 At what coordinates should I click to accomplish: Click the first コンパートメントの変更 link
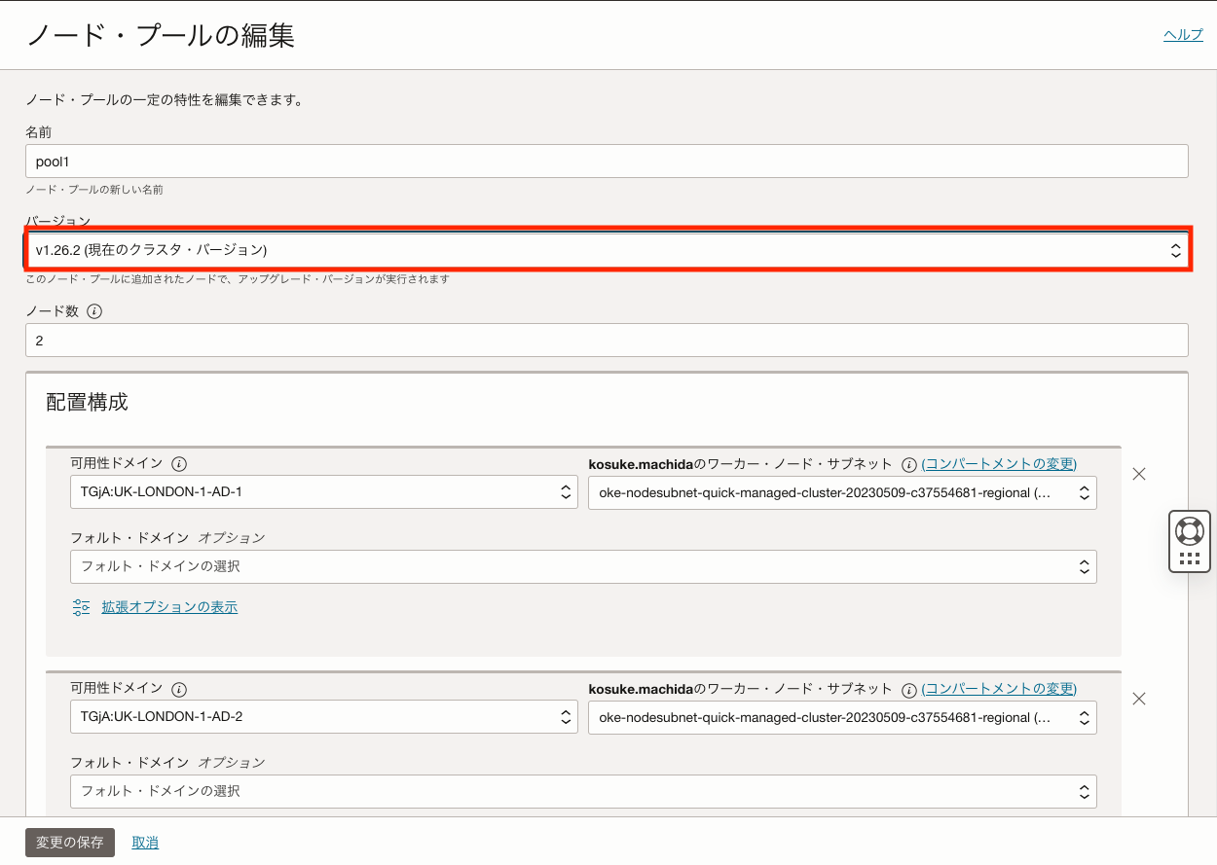(x=998, y=463)
